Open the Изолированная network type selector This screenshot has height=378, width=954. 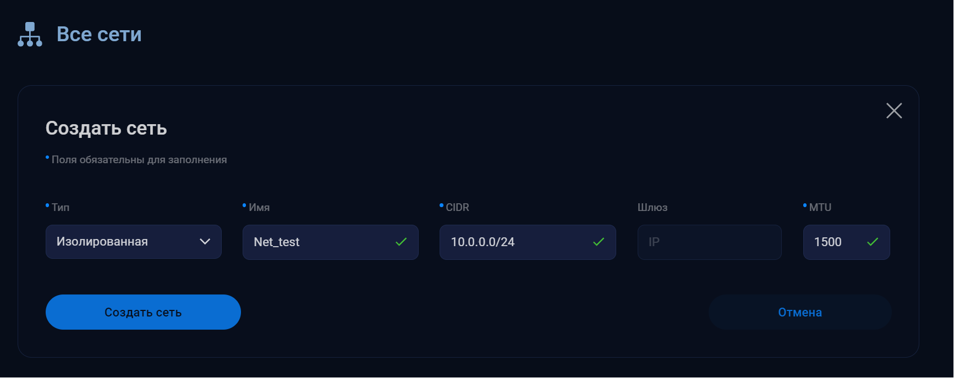pos(134,242)
